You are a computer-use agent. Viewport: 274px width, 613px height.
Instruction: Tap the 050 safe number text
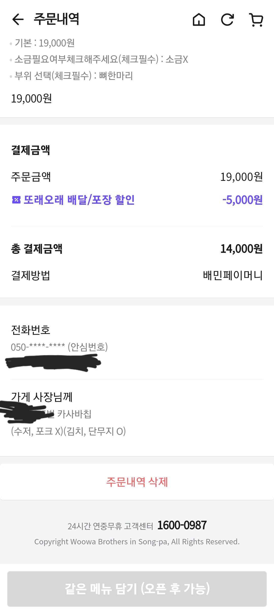59,347
